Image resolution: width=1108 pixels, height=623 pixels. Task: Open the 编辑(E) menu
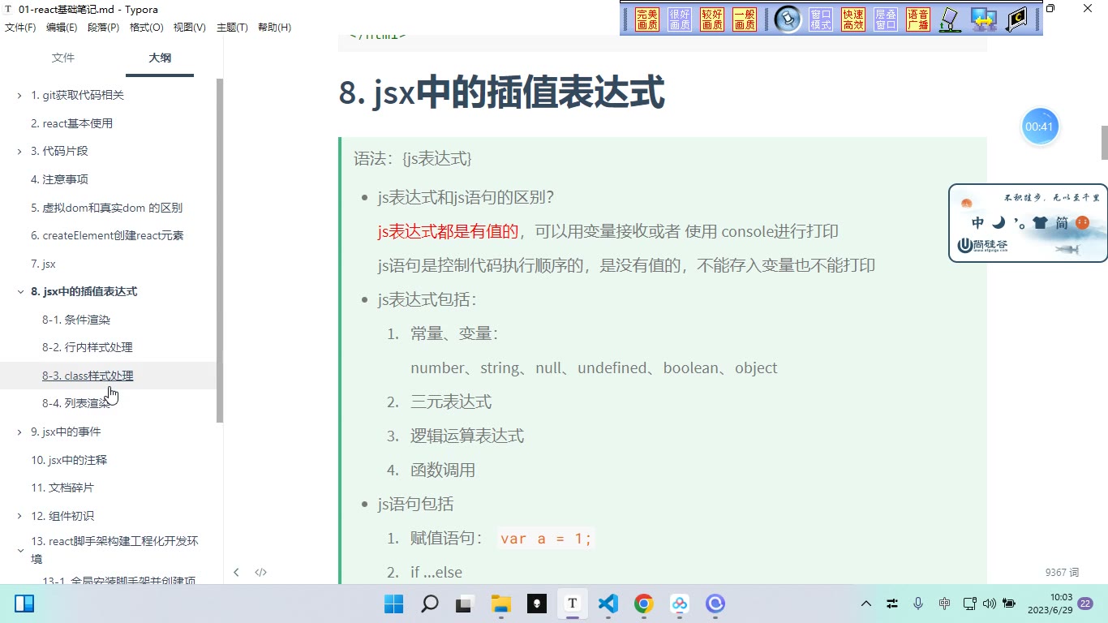point(62,28)
